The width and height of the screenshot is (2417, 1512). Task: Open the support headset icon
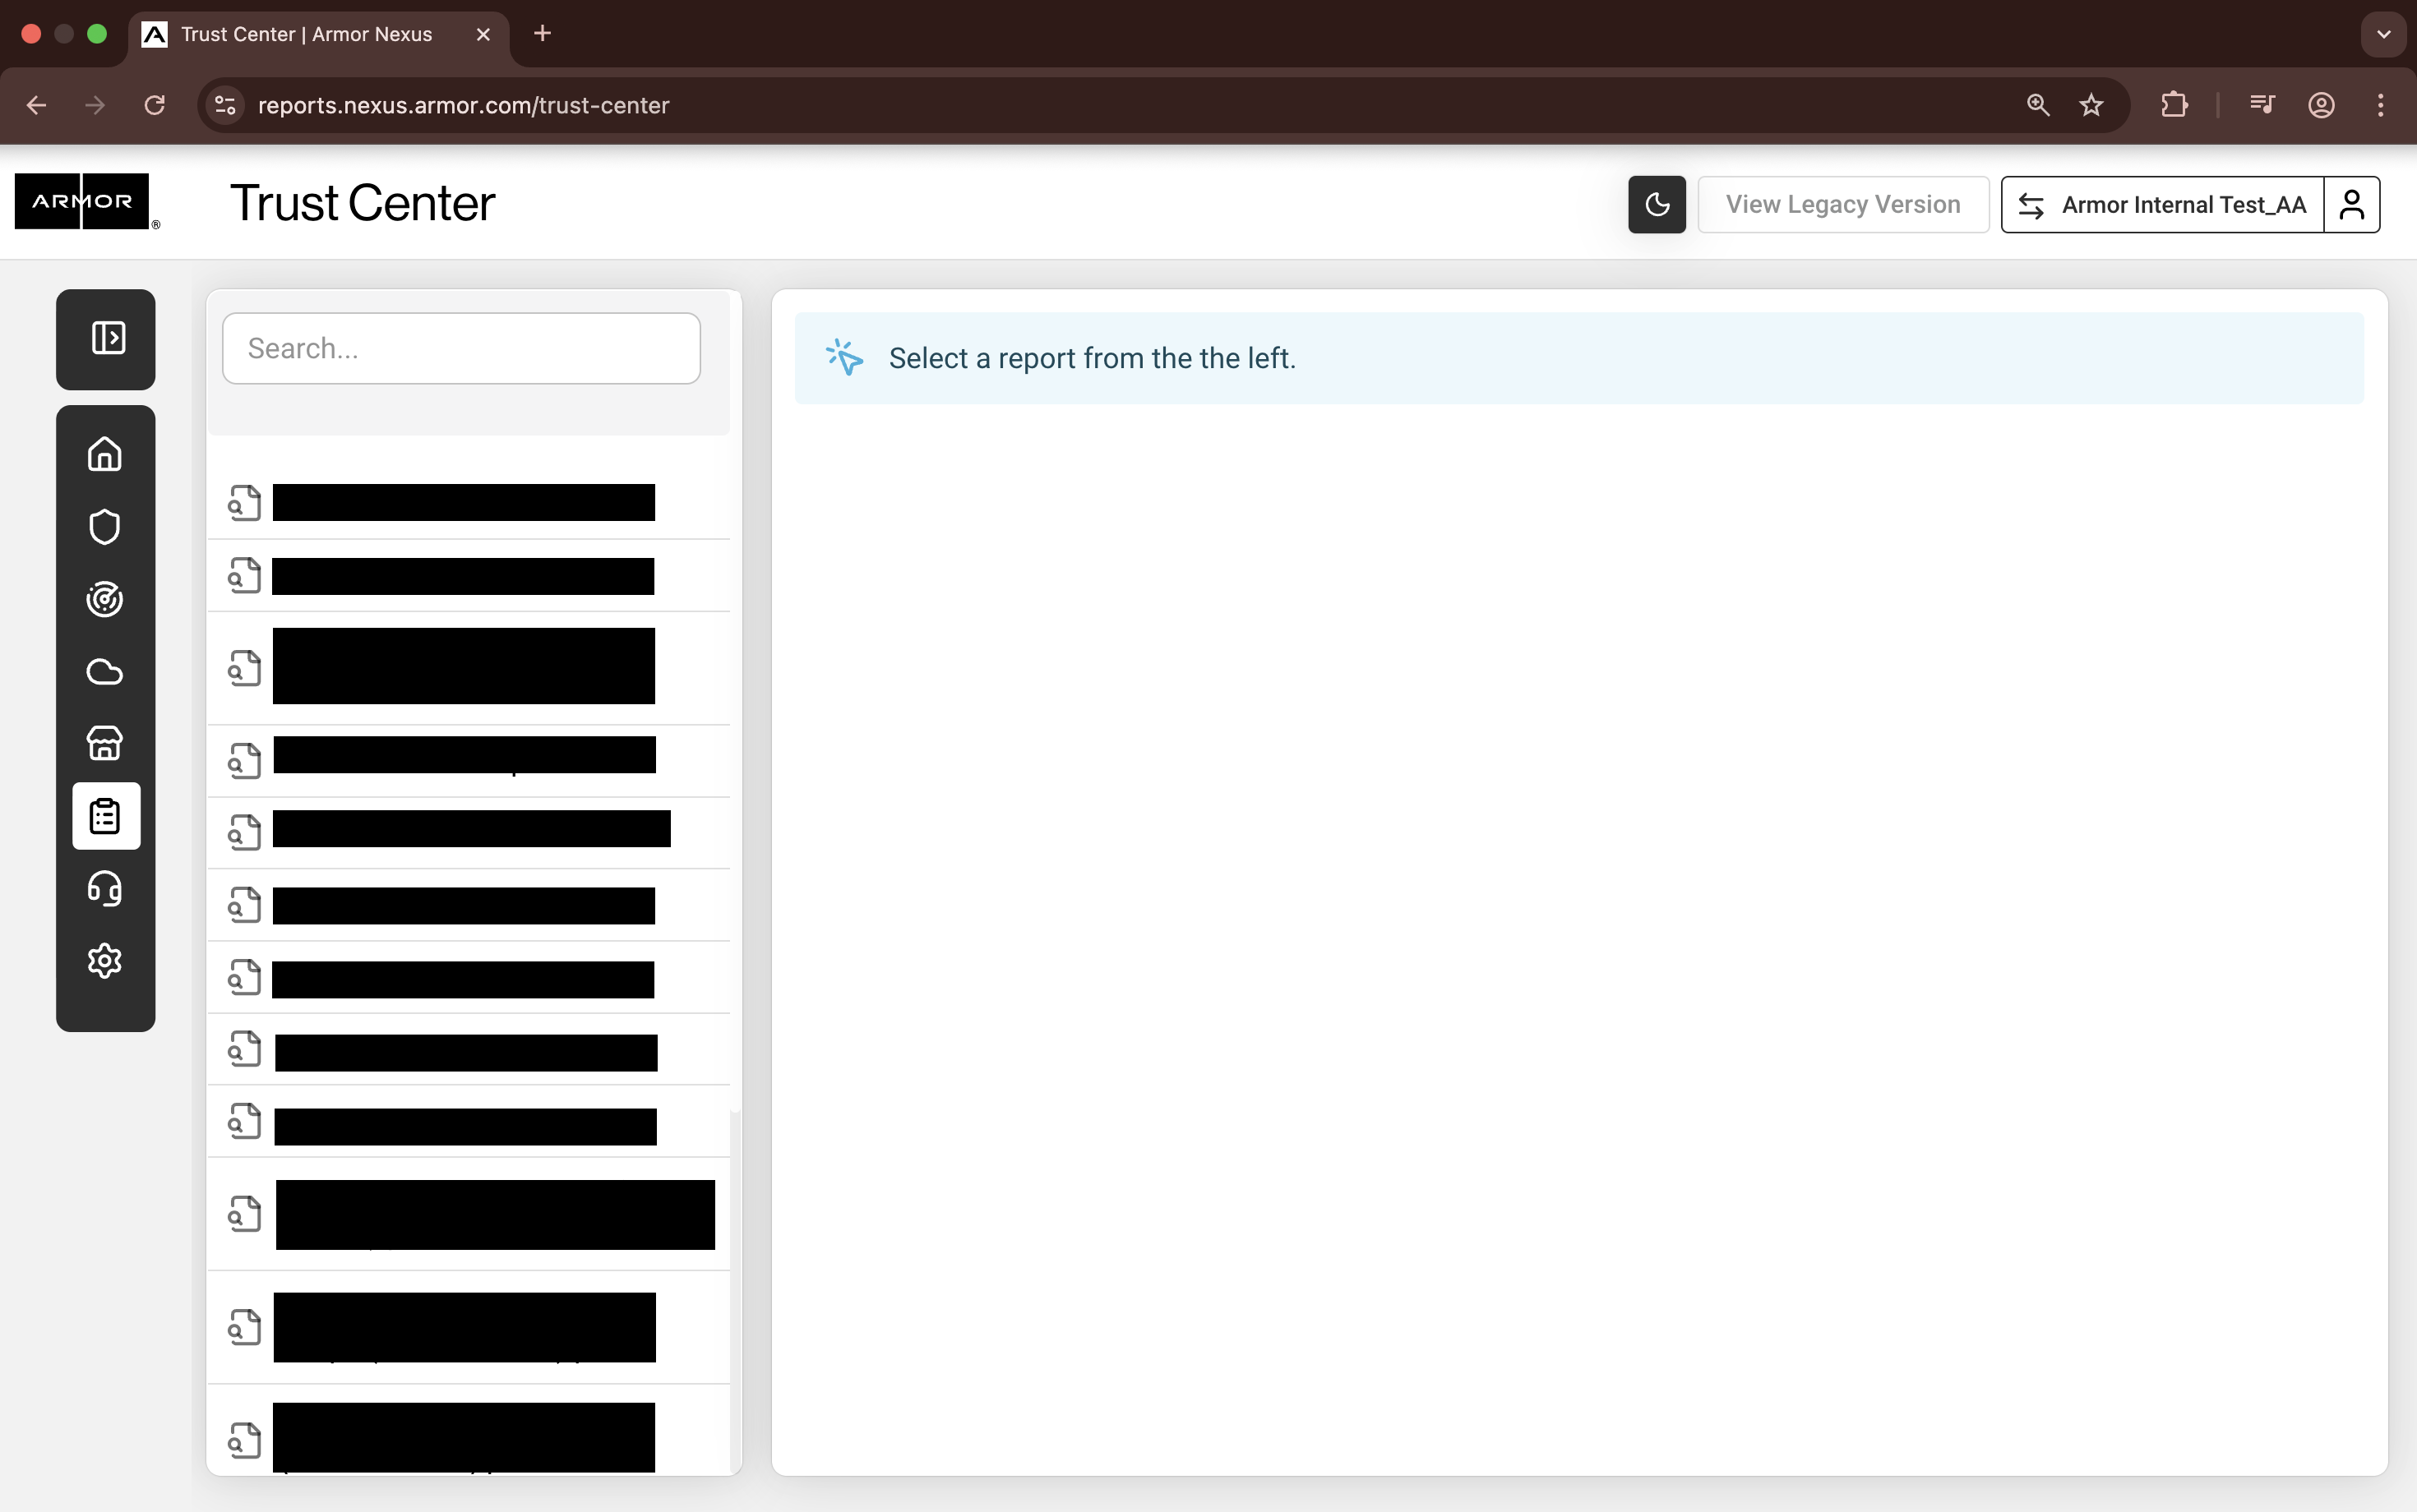coord(105,888)
